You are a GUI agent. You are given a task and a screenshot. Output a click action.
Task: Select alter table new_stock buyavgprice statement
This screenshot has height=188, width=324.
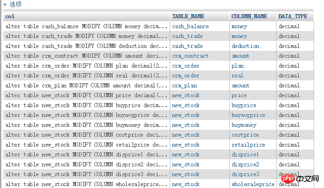coord(86,115)
